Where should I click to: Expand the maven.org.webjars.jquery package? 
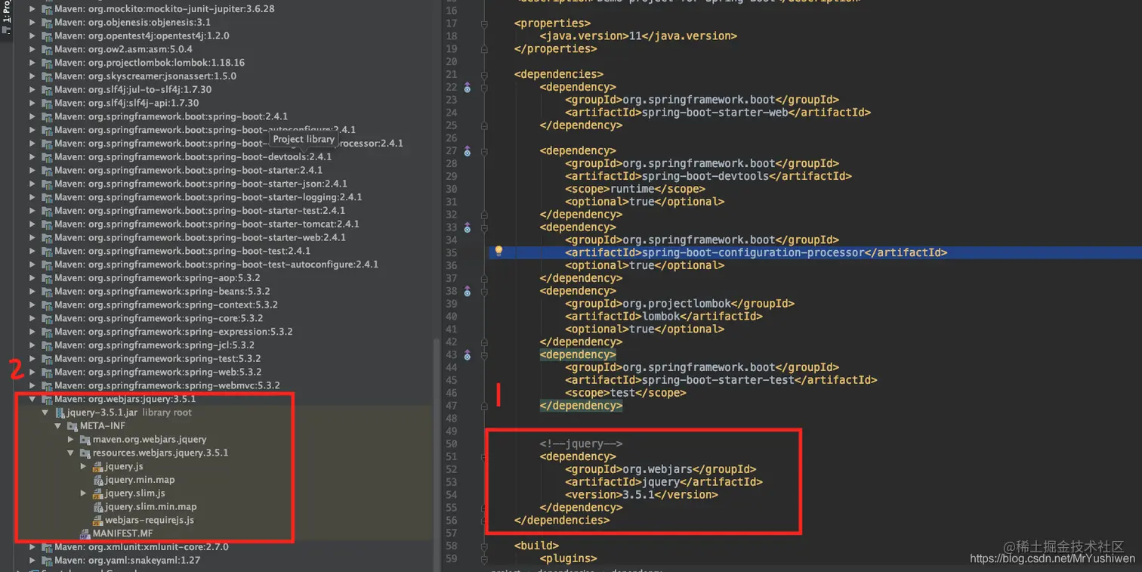[x=71, y=440]
